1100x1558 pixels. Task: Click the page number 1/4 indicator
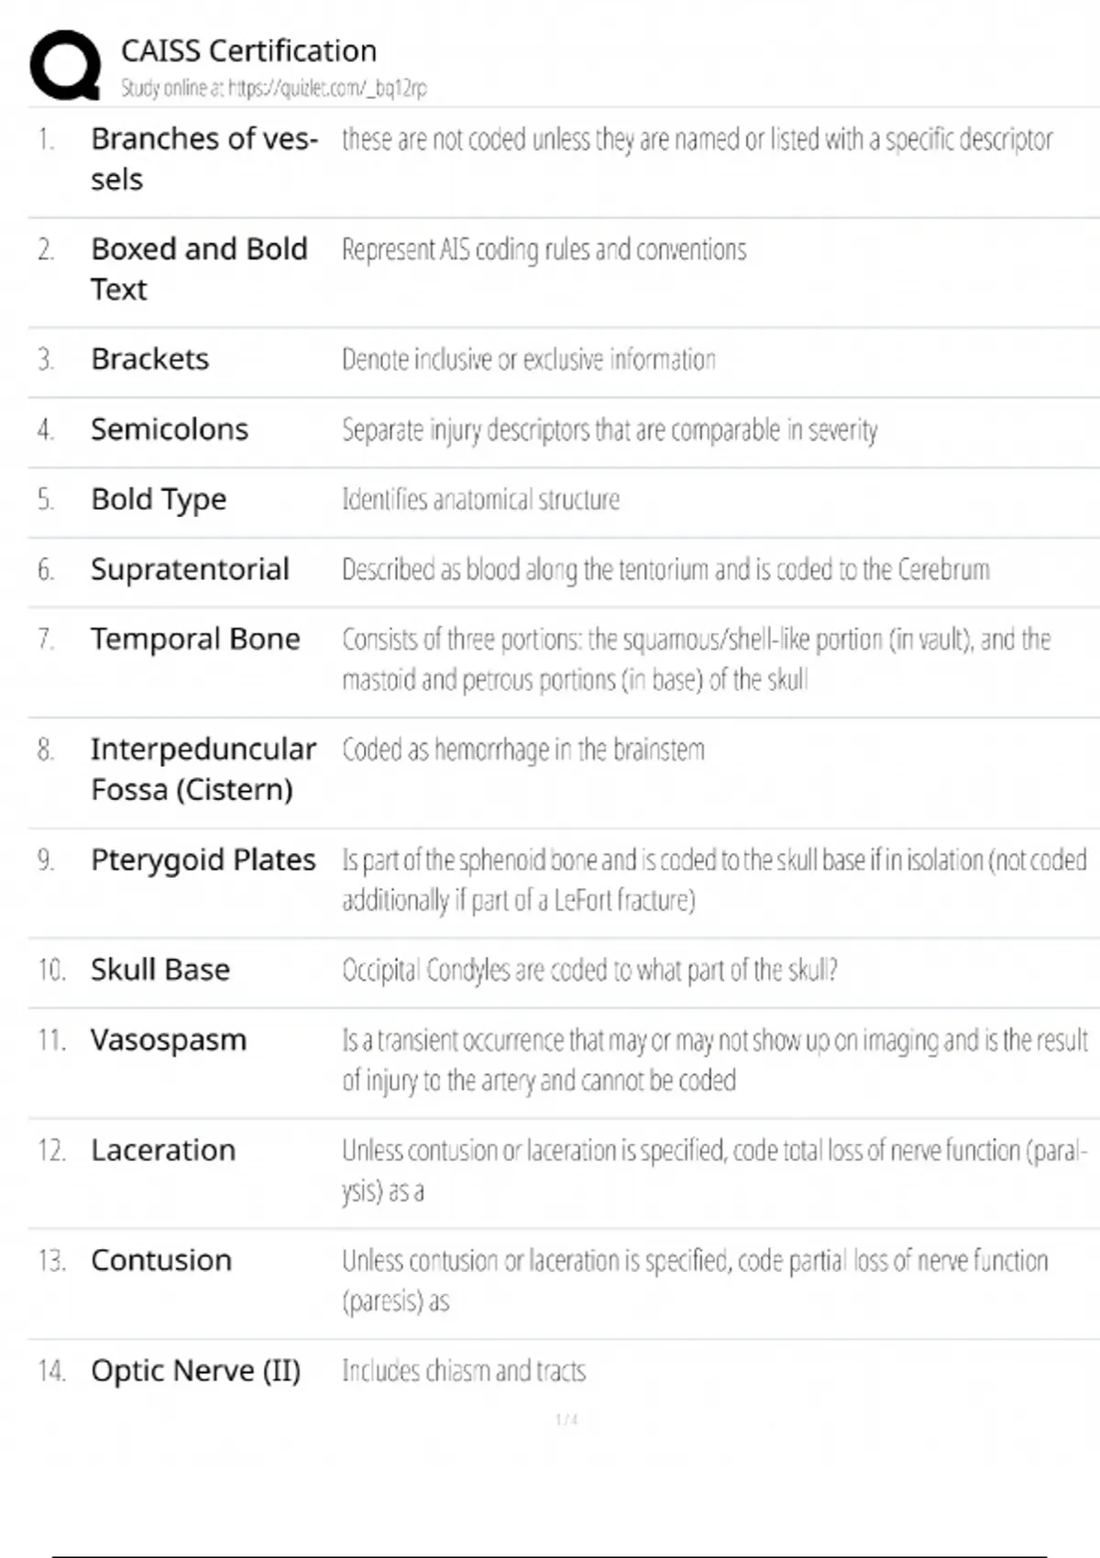(x=566, y=1420)
